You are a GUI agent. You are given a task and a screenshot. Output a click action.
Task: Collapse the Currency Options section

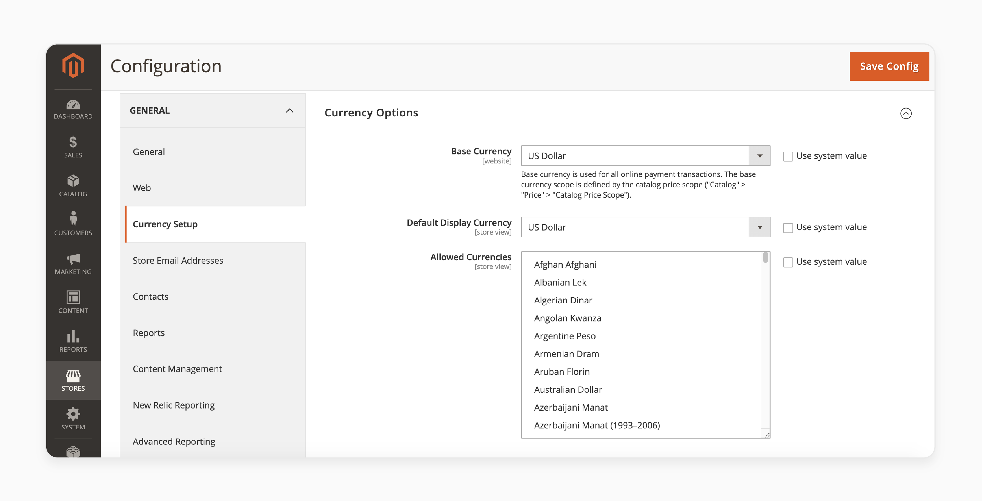click(907, 113)
